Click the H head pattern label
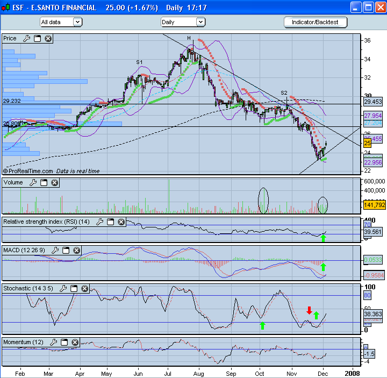This screenshot has width=387, height=378. point(189,38)
